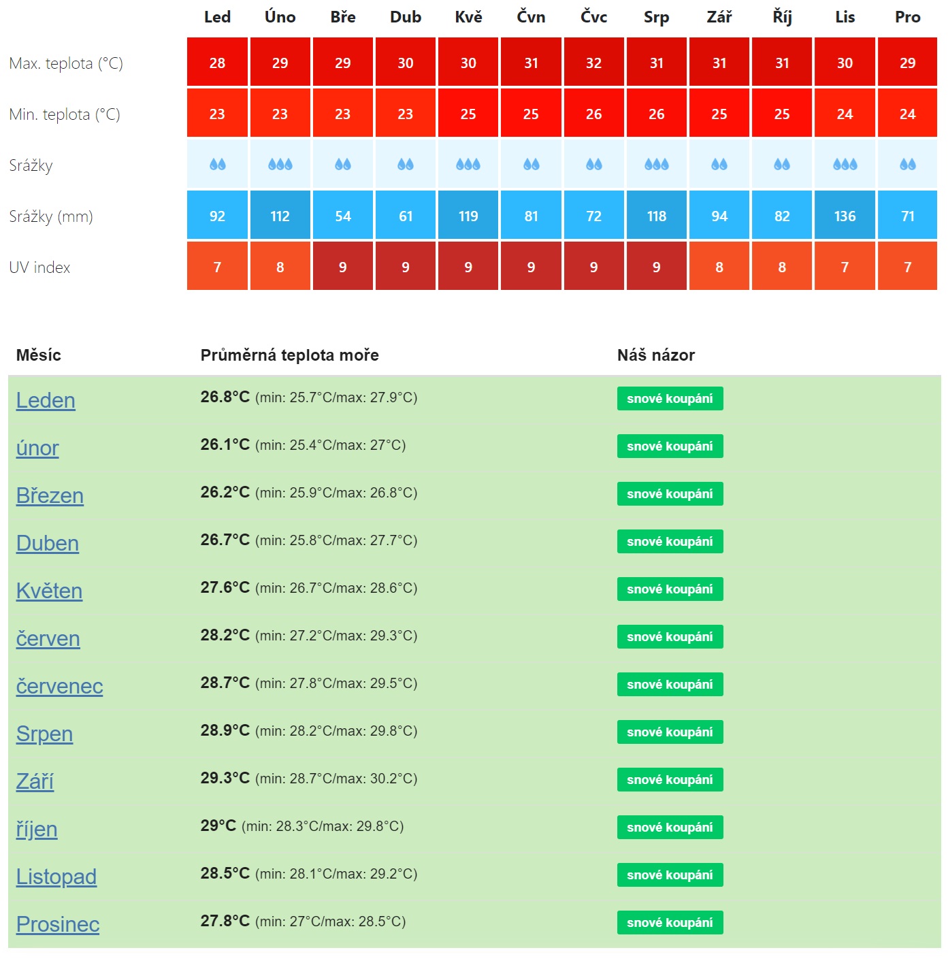
Task: Open the Duben month link
Action: [x=48, y=543]
